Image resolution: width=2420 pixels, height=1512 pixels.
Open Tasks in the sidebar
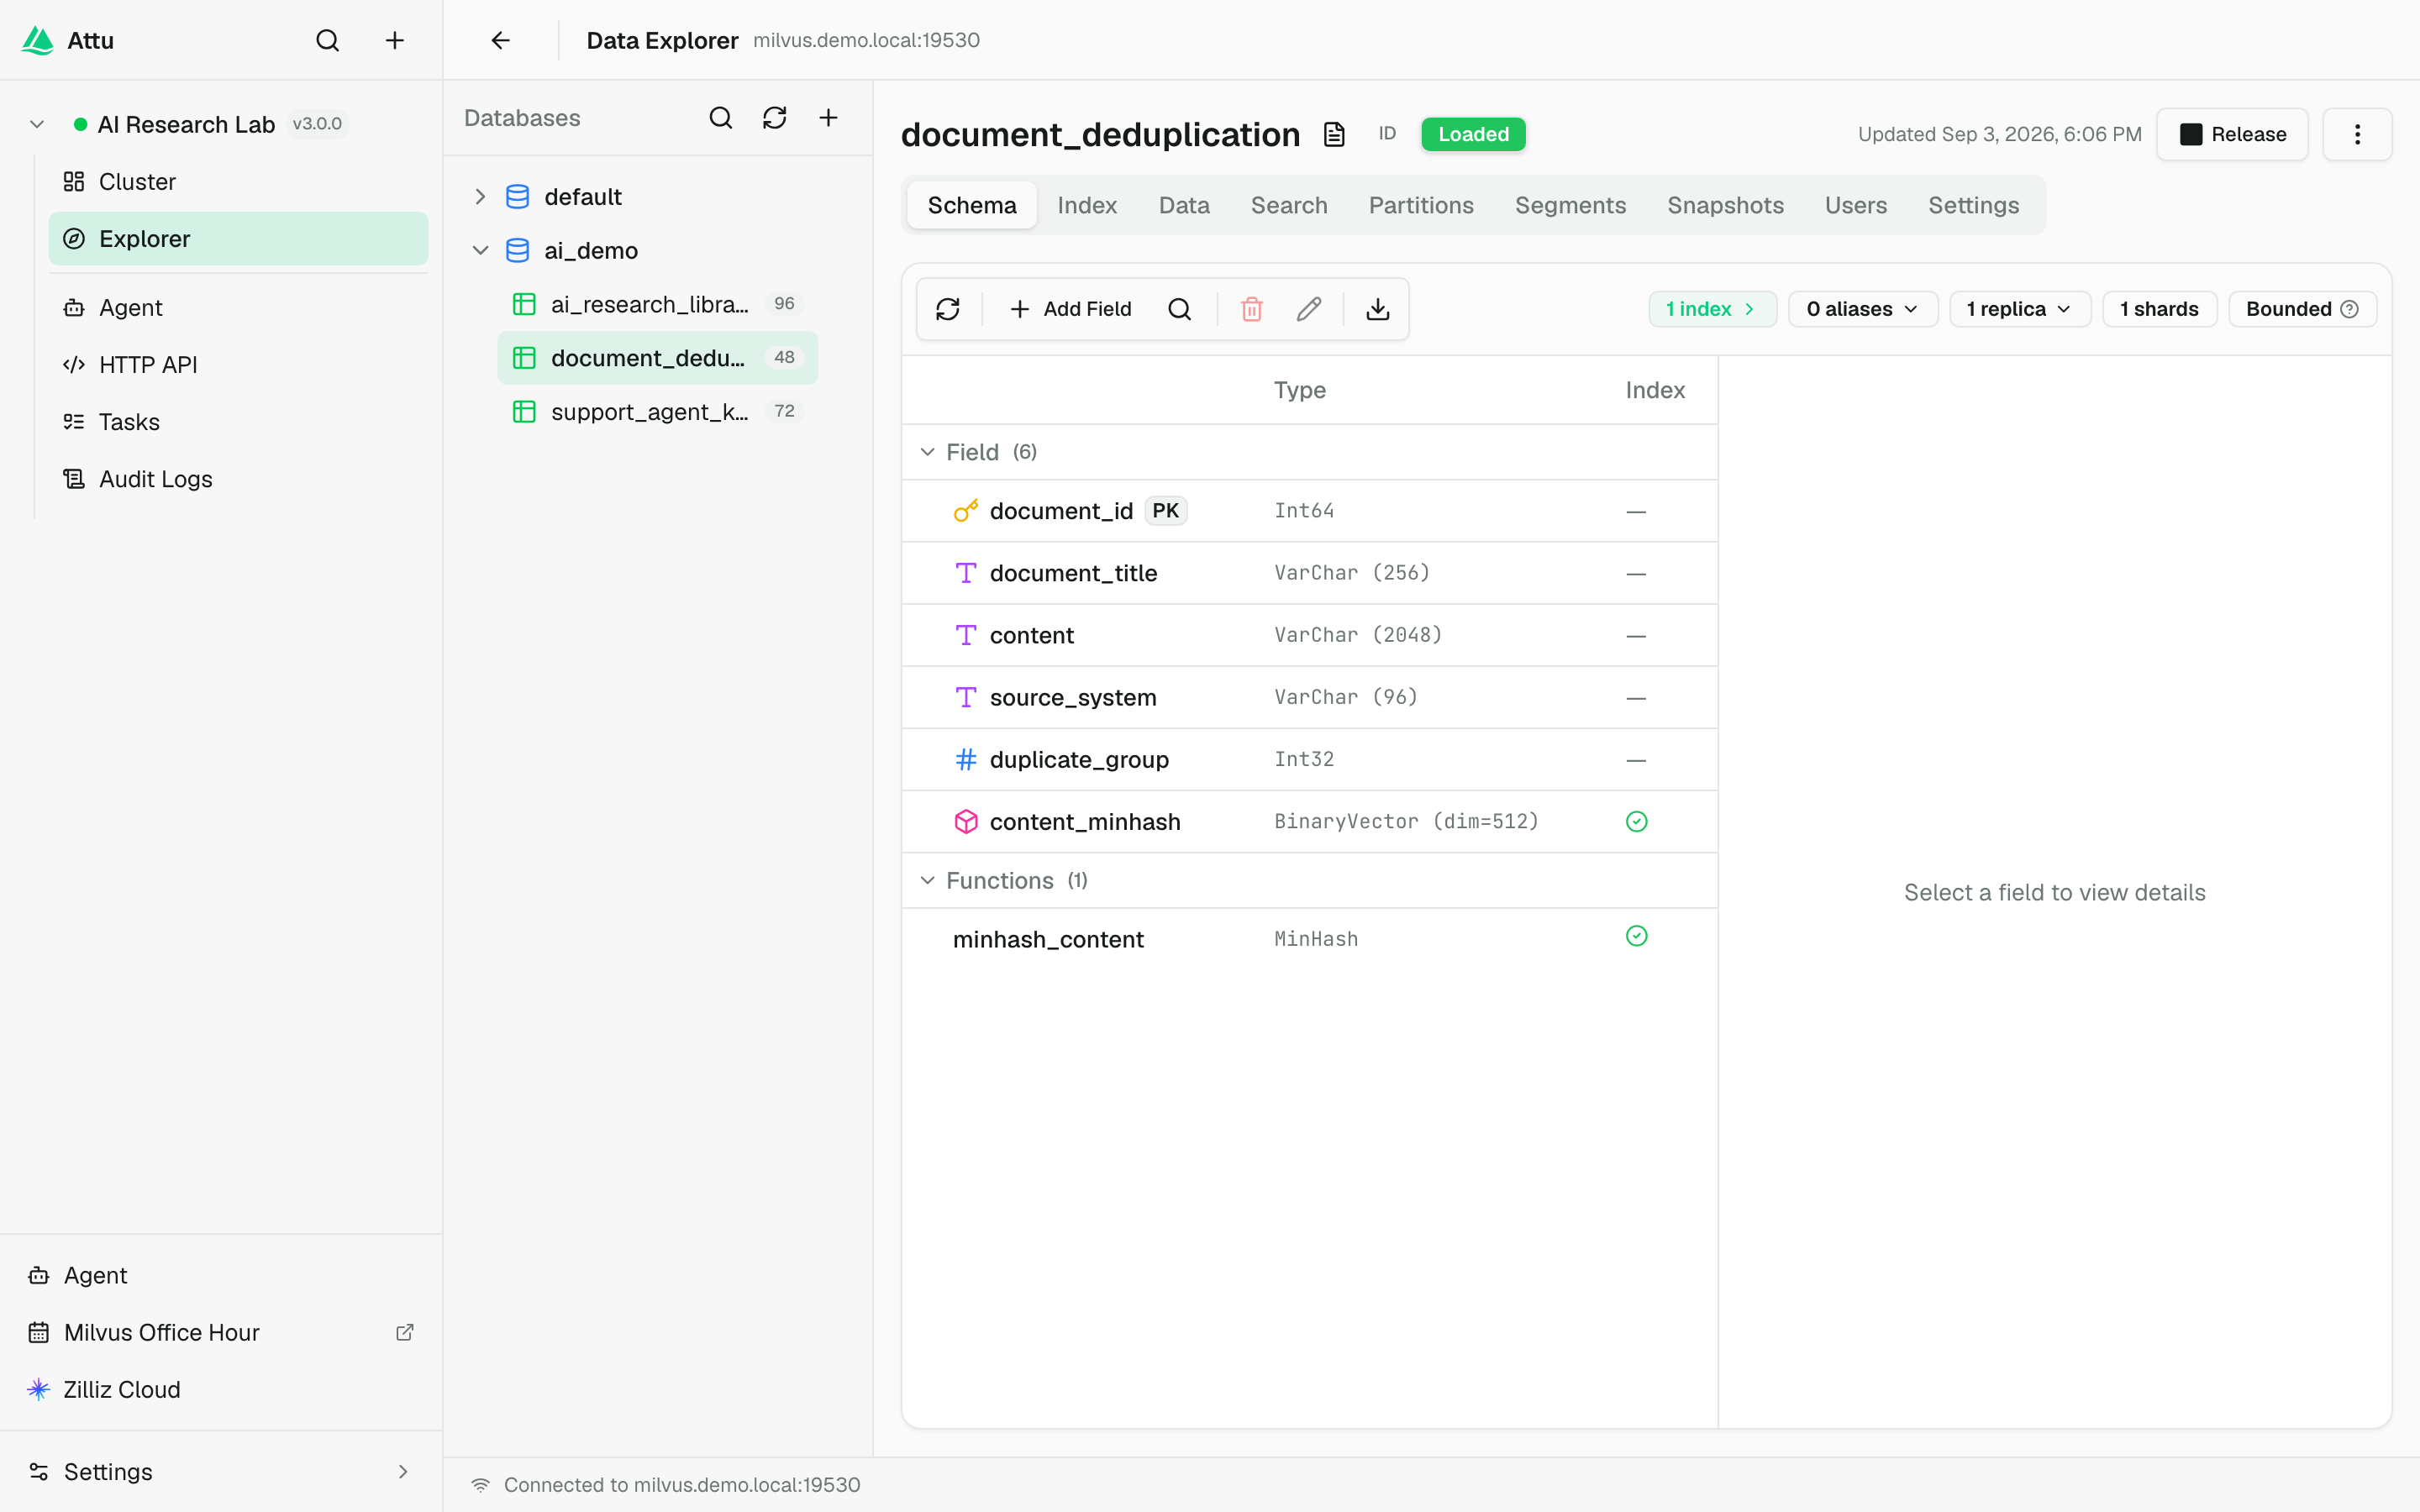coord(238,422)
